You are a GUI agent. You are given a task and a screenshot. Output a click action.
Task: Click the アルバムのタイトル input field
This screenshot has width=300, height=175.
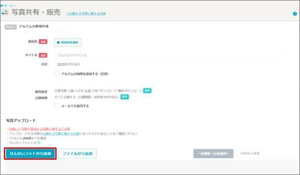coord(170,56)
